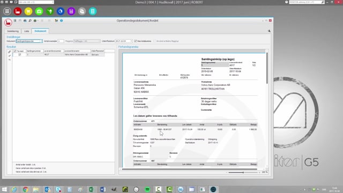Open the Utskriftsdatum date dropdown
The width and height of the screenshot is (343, 193).
tap(131, 41)
